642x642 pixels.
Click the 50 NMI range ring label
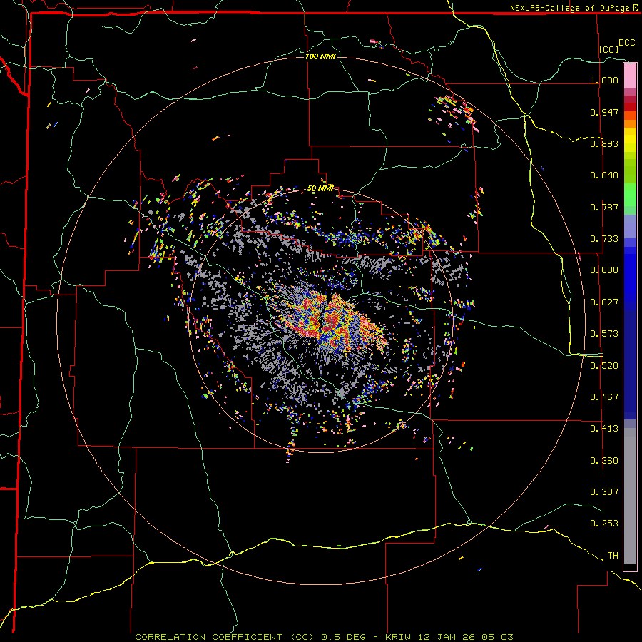coord(320,189)
